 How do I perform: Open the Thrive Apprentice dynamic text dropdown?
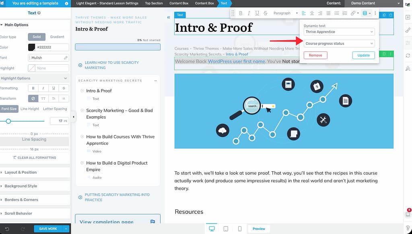click(x=339, y=32)
